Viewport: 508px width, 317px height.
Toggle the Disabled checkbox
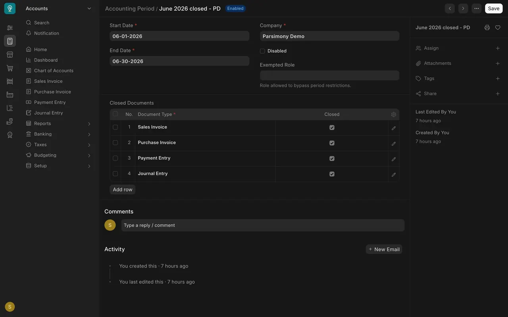[262, 51]
